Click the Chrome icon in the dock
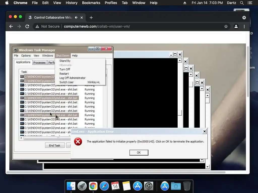Image resolution: width=258 pixels, height=193 pixels. click(93, 186)
